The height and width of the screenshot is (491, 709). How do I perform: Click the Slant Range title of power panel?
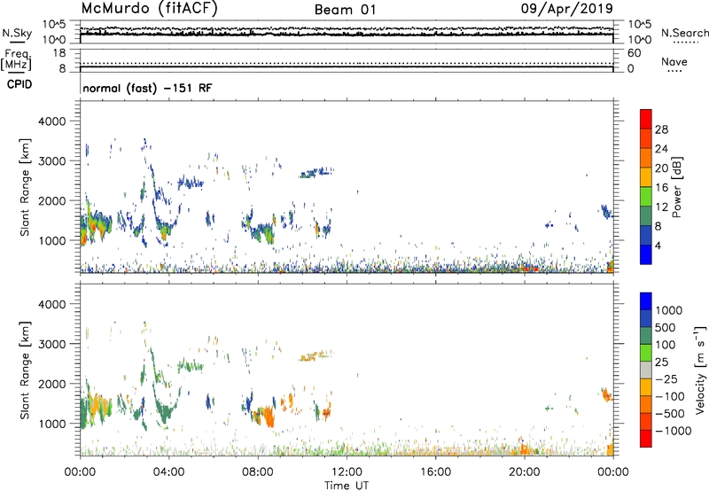point(25,187)
